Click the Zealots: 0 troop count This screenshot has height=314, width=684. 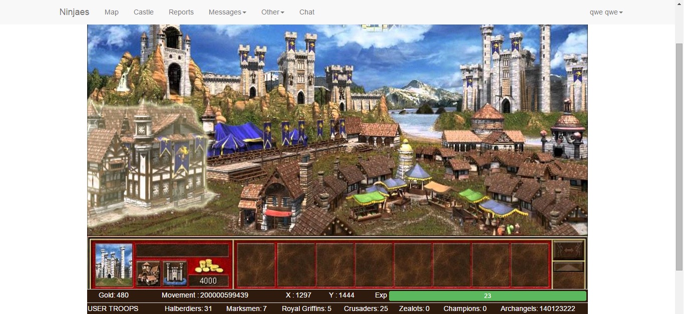414,309
